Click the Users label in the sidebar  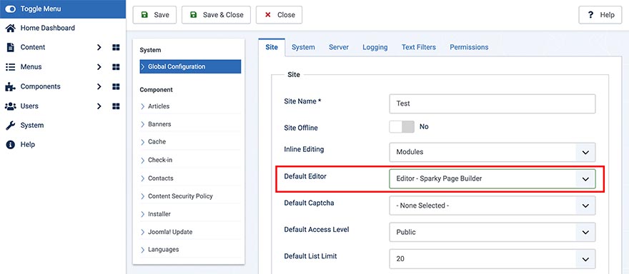(x=29, y=106)
